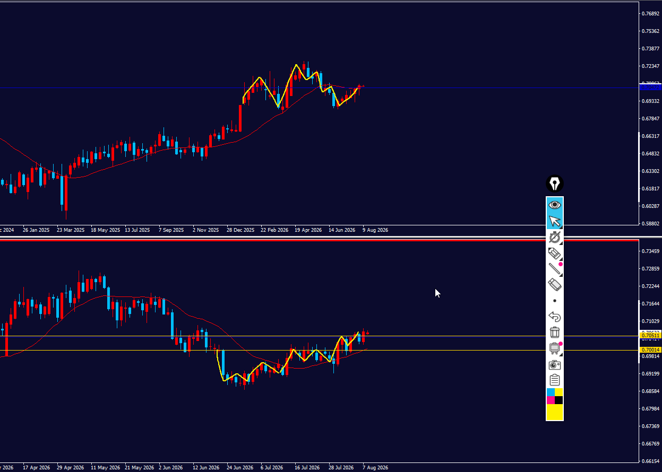Viewport: 662px width, 472px height.
Task: Open the brush size dot selector
Action: click(555, 301)
